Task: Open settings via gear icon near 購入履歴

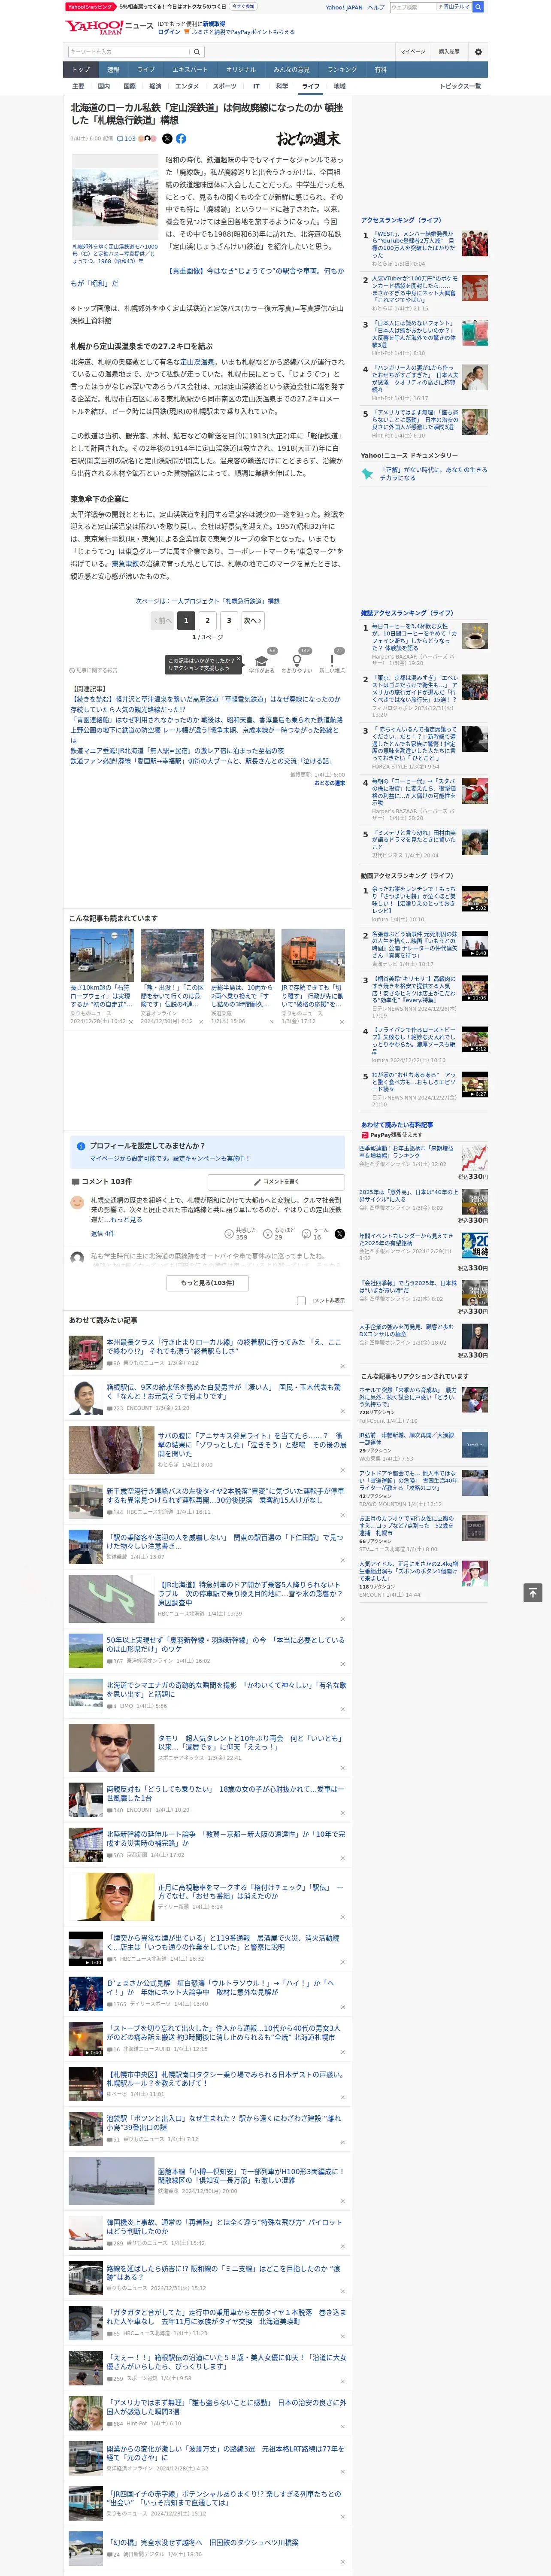Action: (x=478, y=52)
